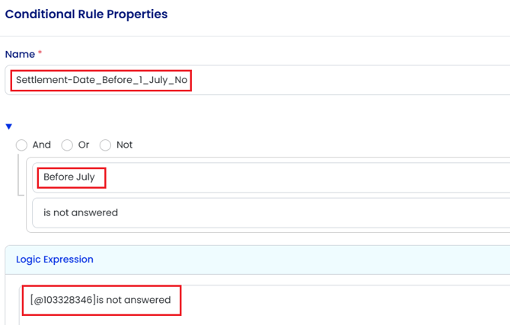510x325 pixels.
Task: Select the Or radio button
Action: (x=67, y=145)
